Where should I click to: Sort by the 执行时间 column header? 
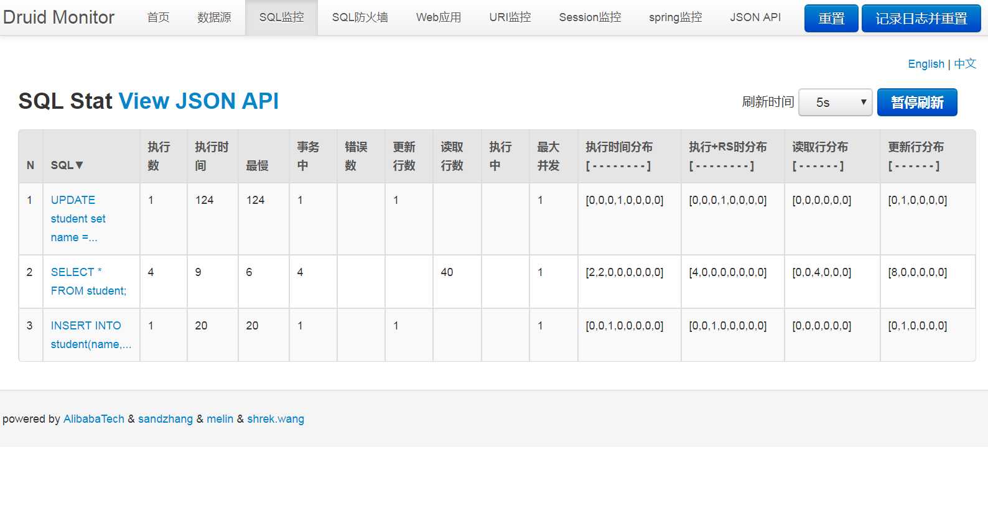tap(212, 156)
